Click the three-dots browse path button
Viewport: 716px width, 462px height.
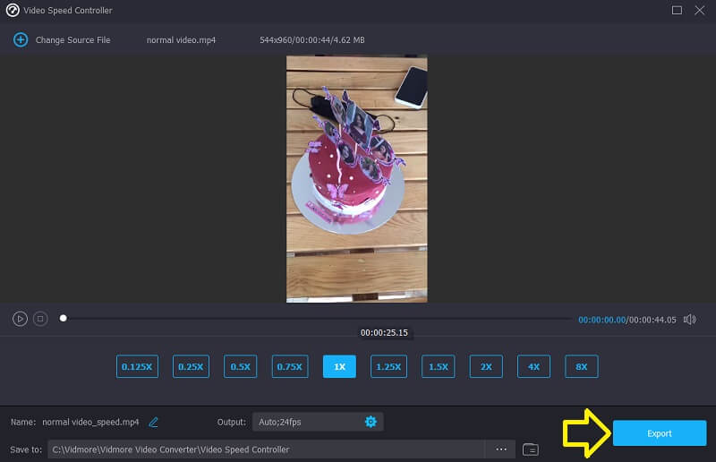click(x=501, y=449)
